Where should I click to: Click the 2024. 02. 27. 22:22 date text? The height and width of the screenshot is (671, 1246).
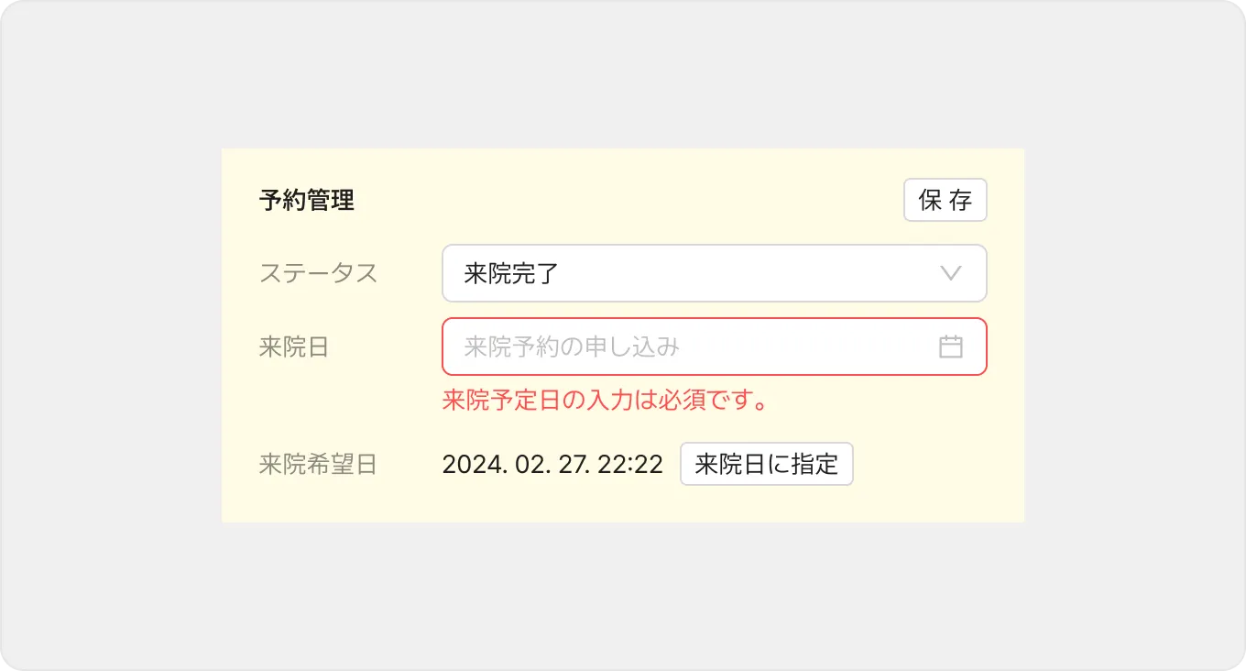[552, 464]
